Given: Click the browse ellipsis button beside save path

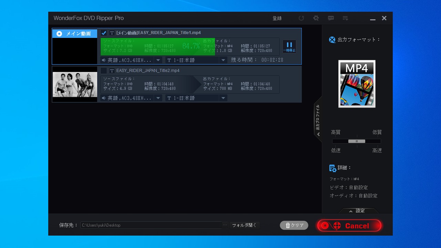Looking at the screenshot, I should pos(225,225).
